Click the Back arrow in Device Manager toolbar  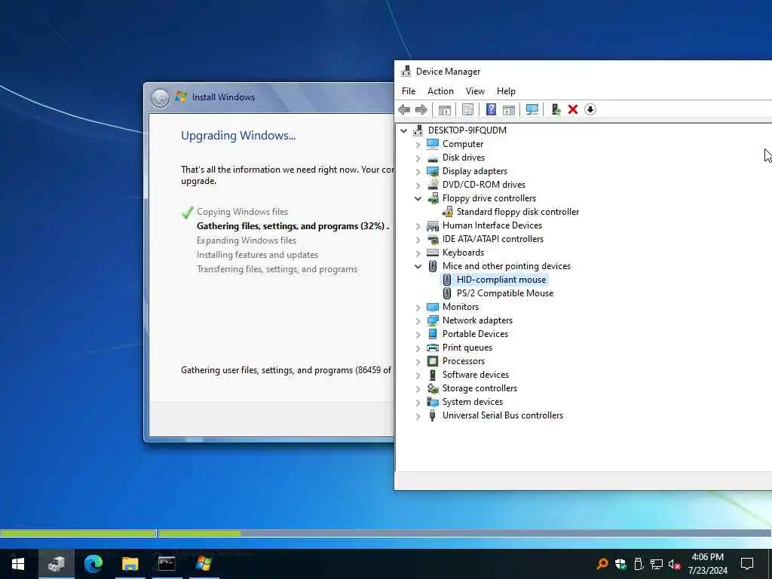(x=404, y=109)
